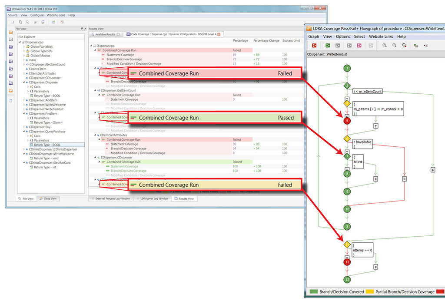Click the red flowgraph icon in Flowgraph toolbar

point(314,45)
